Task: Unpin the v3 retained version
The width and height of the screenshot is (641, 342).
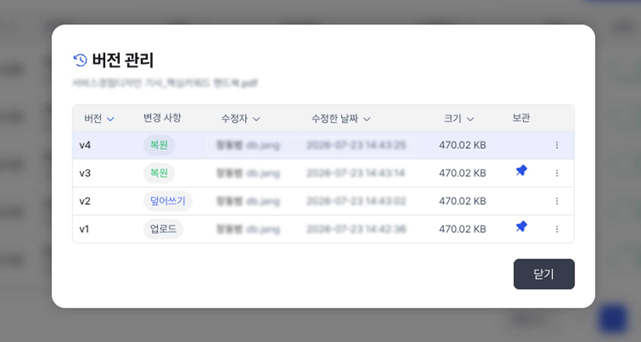Action: tap(521, 170)
